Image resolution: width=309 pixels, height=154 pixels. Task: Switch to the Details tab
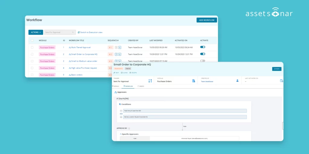pos(116,86)
